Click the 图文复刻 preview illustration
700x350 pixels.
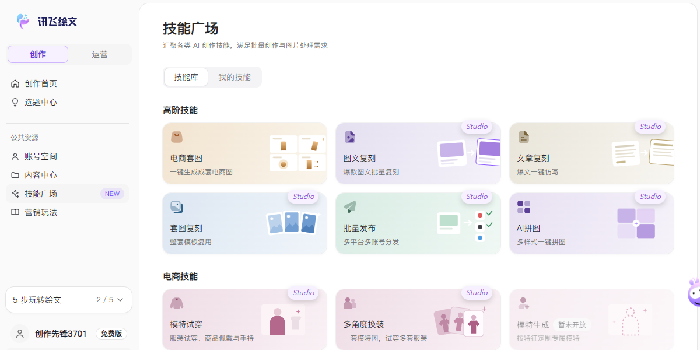coord(469,152)
